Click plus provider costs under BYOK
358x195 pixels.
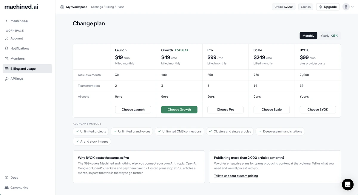pos(312,63)
